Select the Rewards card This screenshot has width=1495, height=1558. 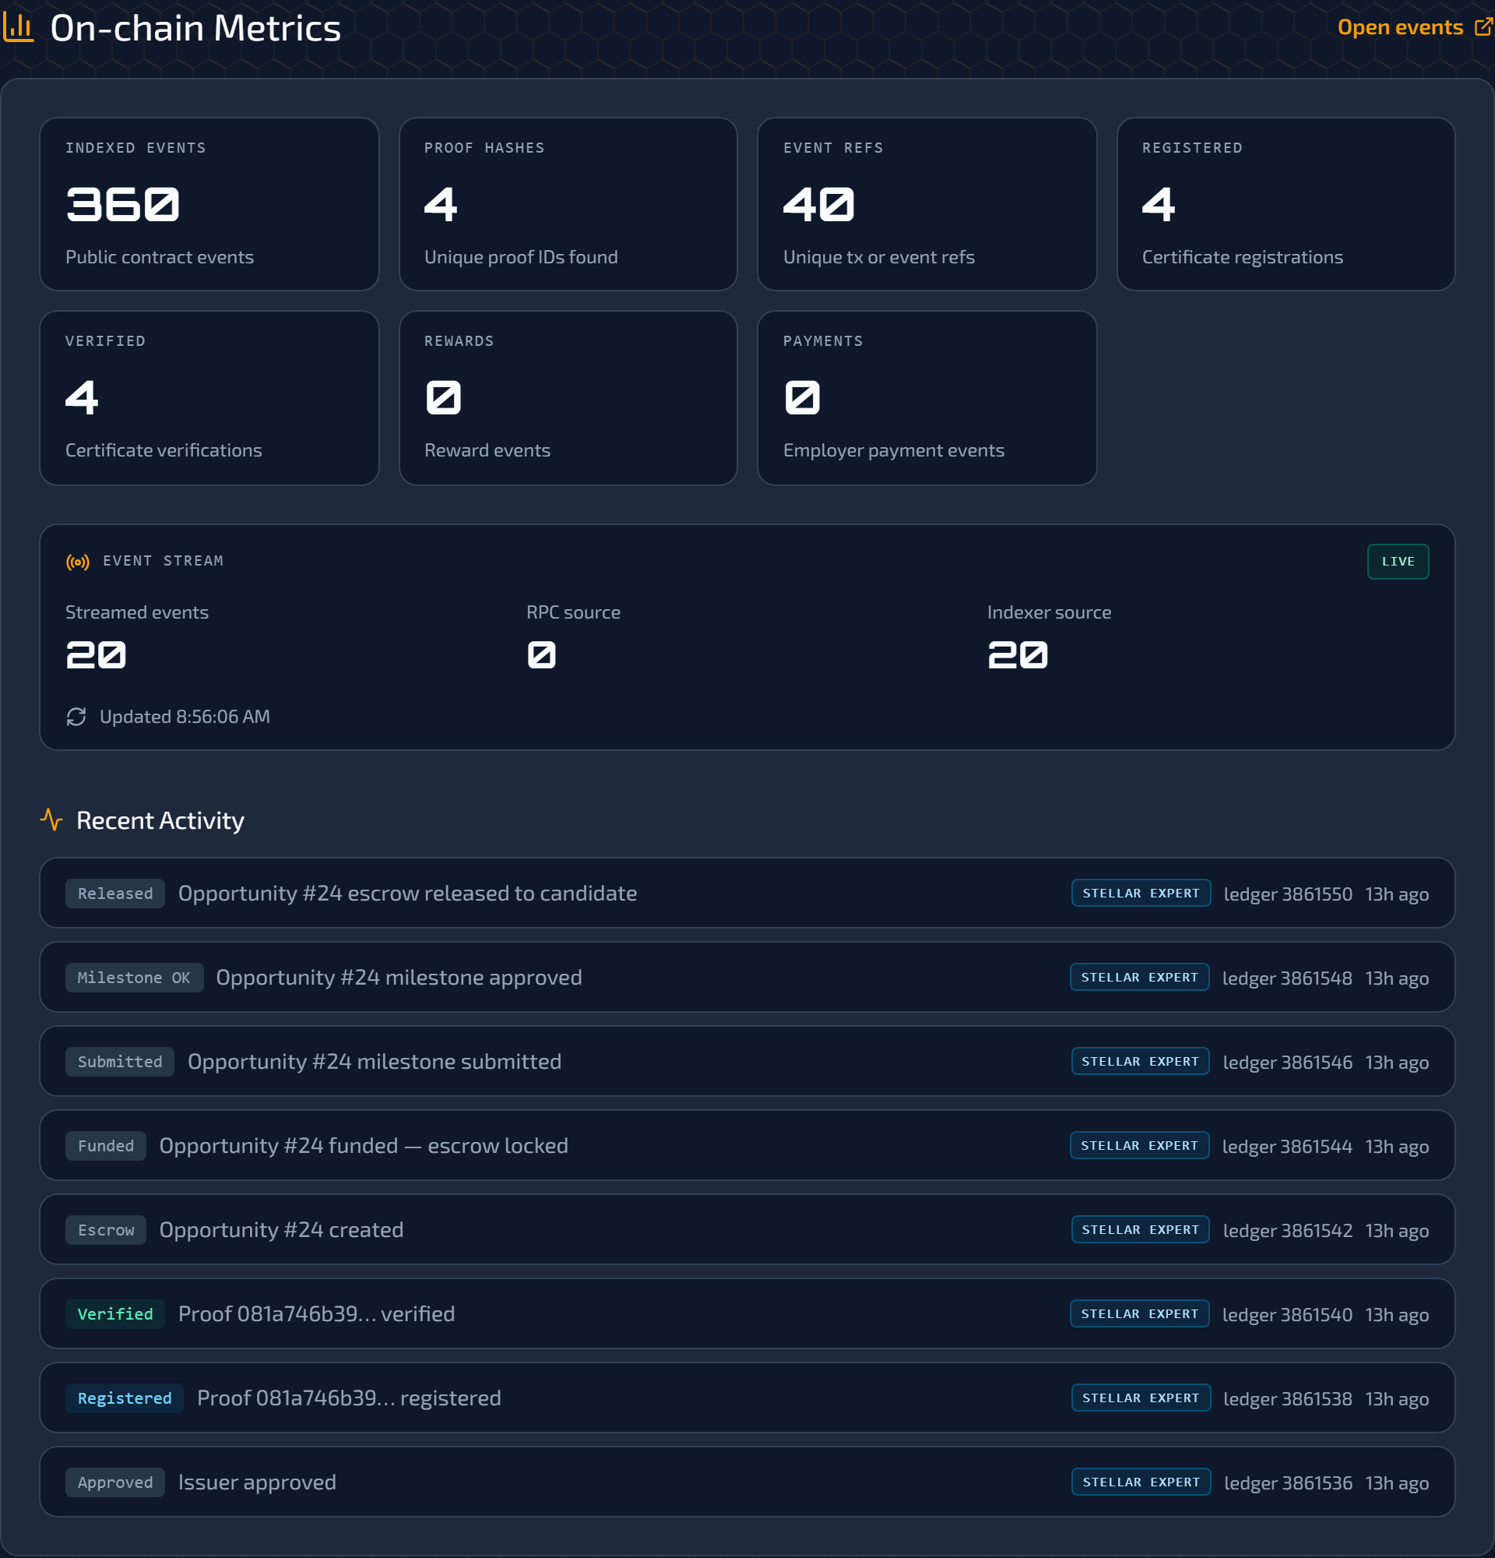[x=568, y=398]
